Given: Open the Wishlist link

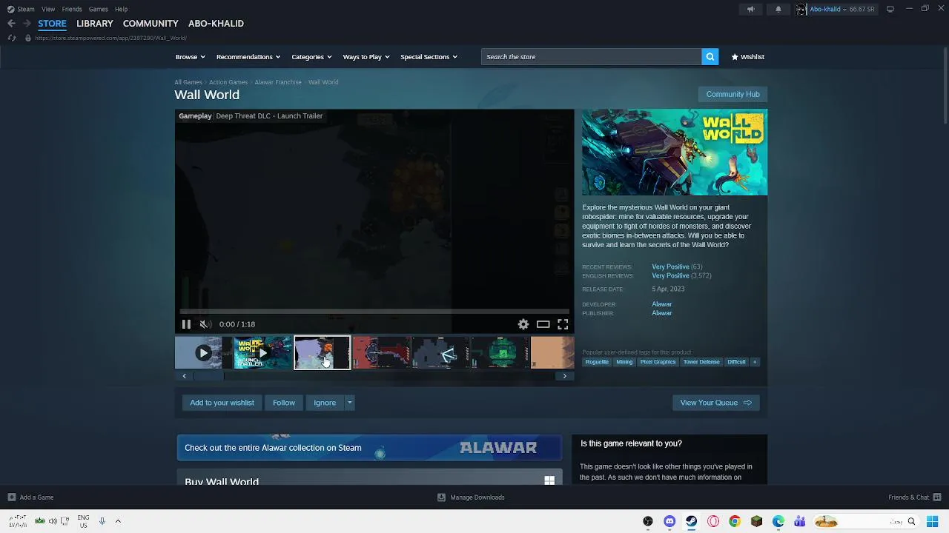Looking at the screenshot, I should [x=747, y=57].
